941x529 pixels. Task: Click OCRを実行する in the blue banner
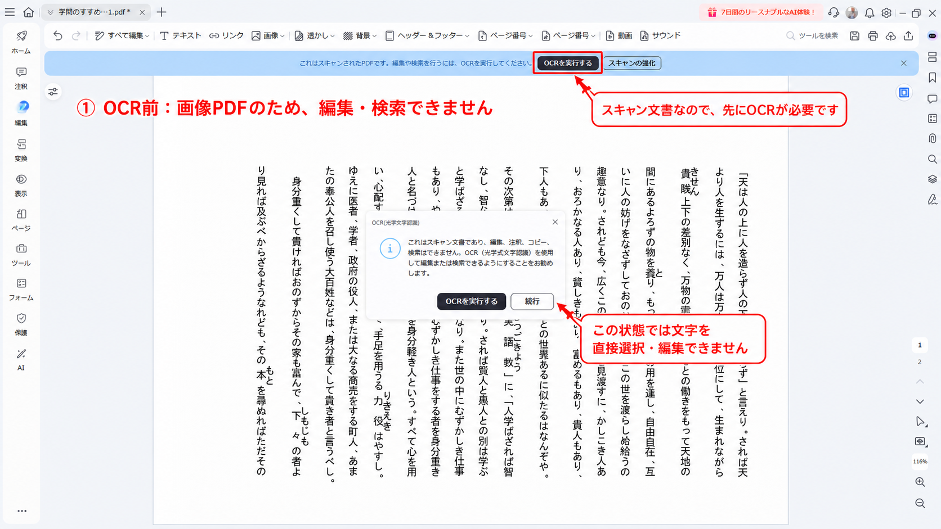click(568, 63)
